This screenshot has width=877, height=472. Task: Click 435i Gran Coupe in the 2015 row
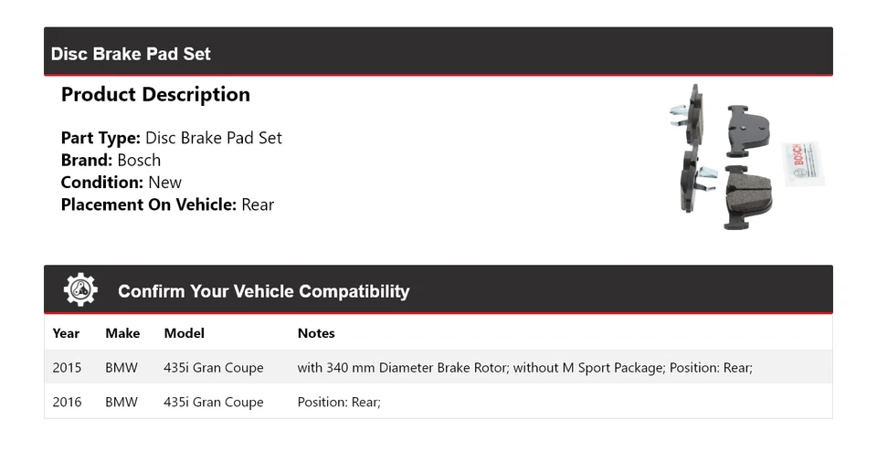(214, 368)
